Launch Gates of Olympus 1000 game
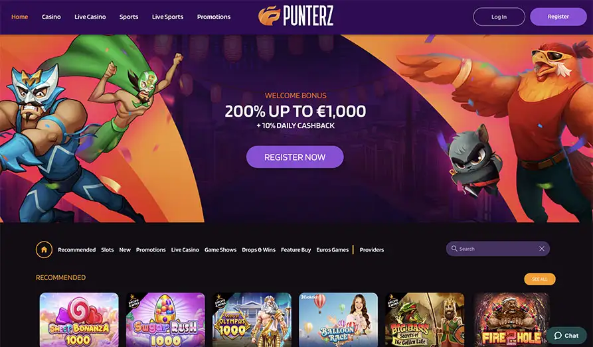Image resolution: width=593 pixels, height=347 pixels. click(252, 320)
